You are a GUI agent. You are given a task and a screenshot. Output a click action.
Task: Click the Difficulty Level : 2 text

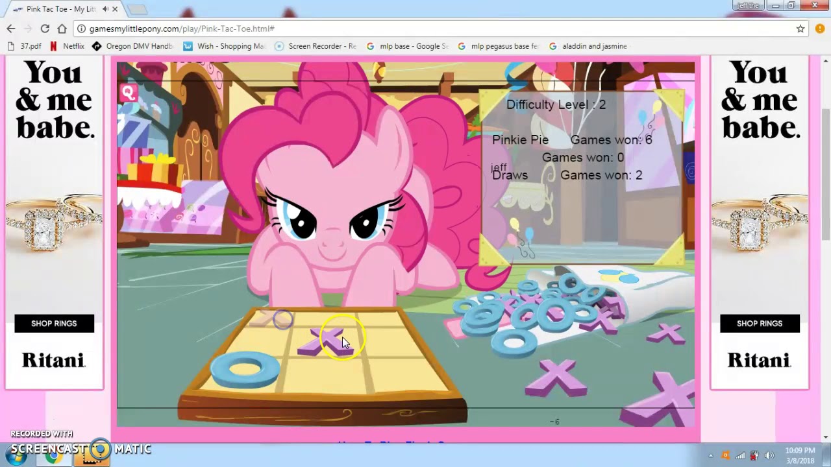pos(556,104)
